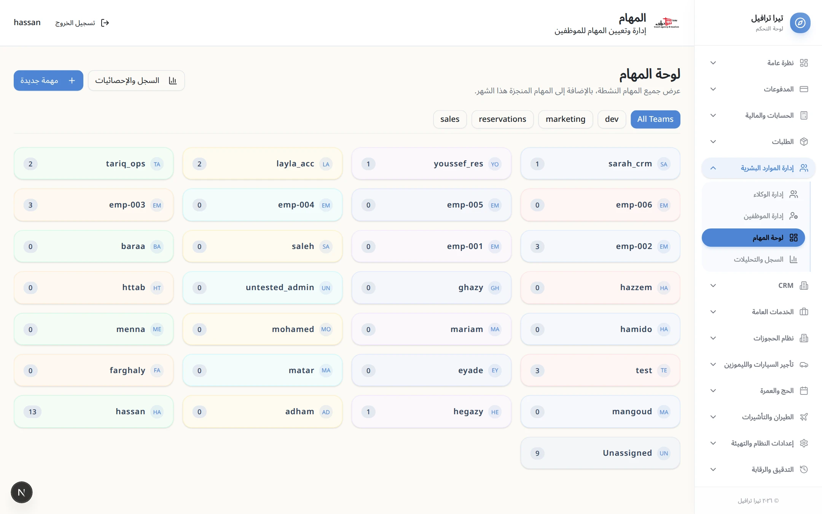Filter tasks by dev team
This screenshot has height=514, width=822.
[612, 119]
